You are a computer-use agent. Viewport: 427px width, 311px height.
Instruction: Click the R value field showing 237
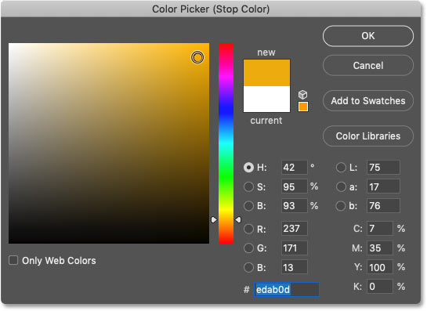[x=294, y=229]
